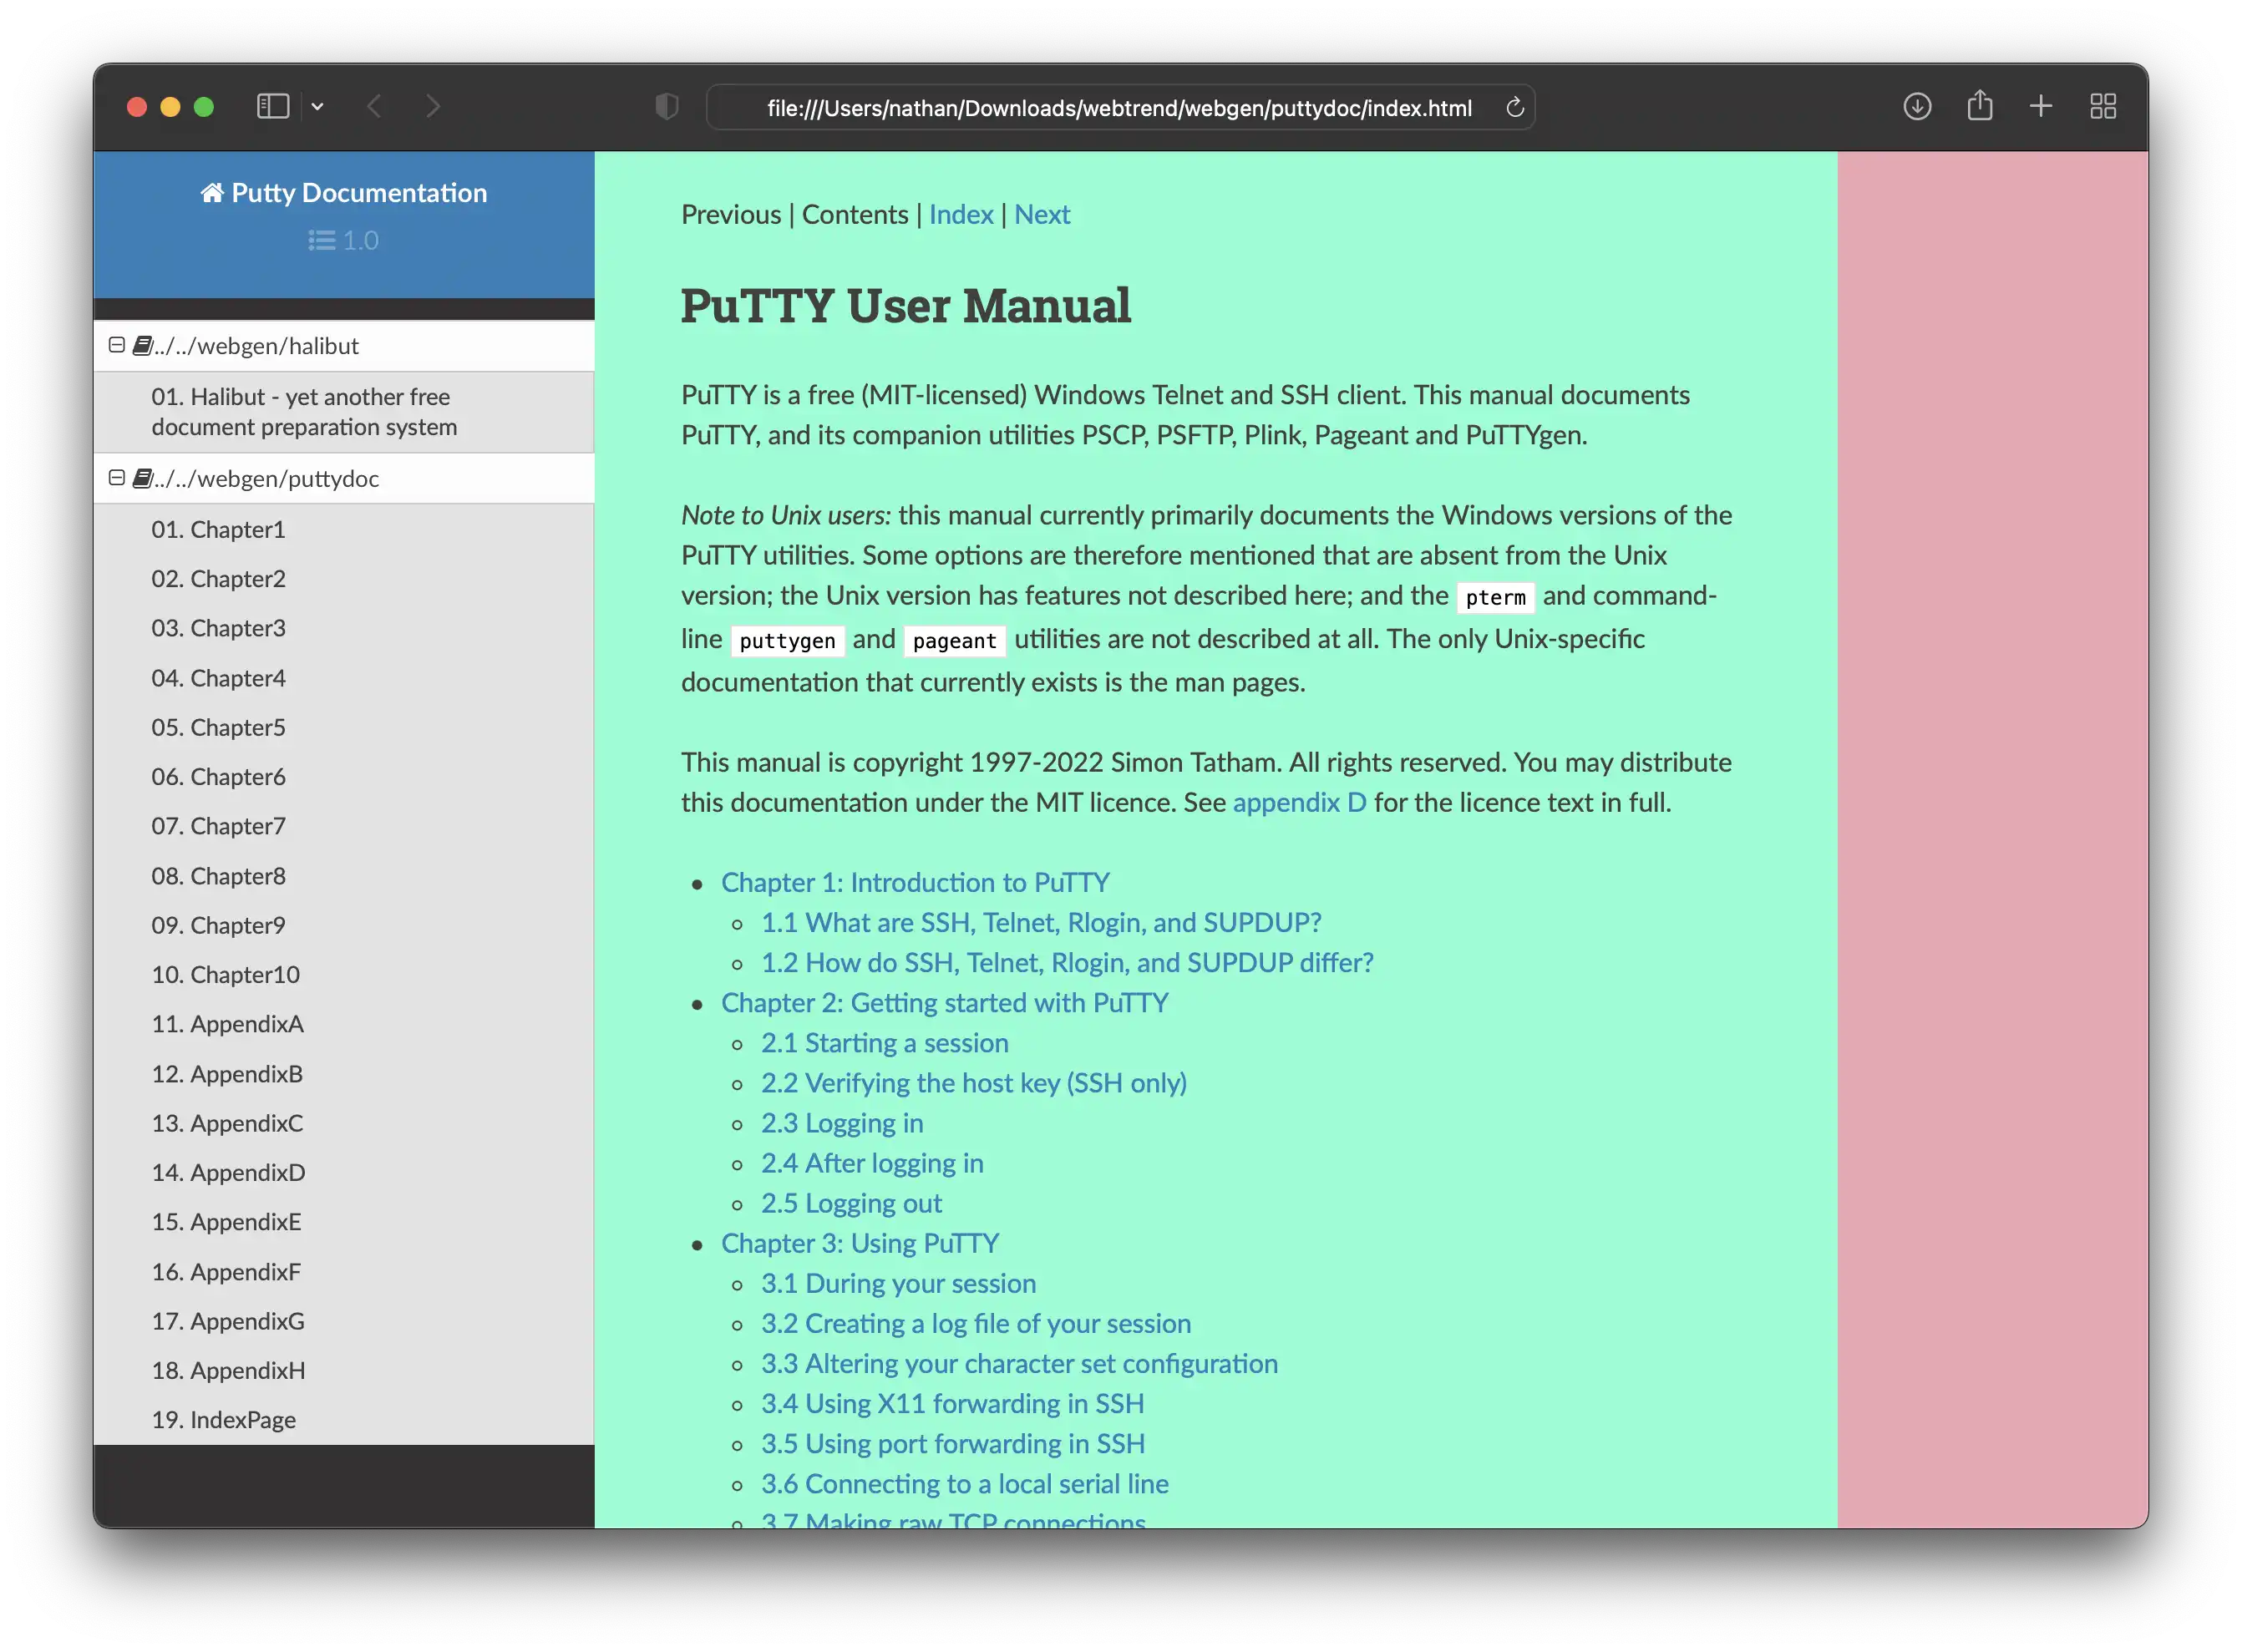Toggle browser extensions/shield icon
This screenshot has width=2242, height=1652.
tap(667, 106)
